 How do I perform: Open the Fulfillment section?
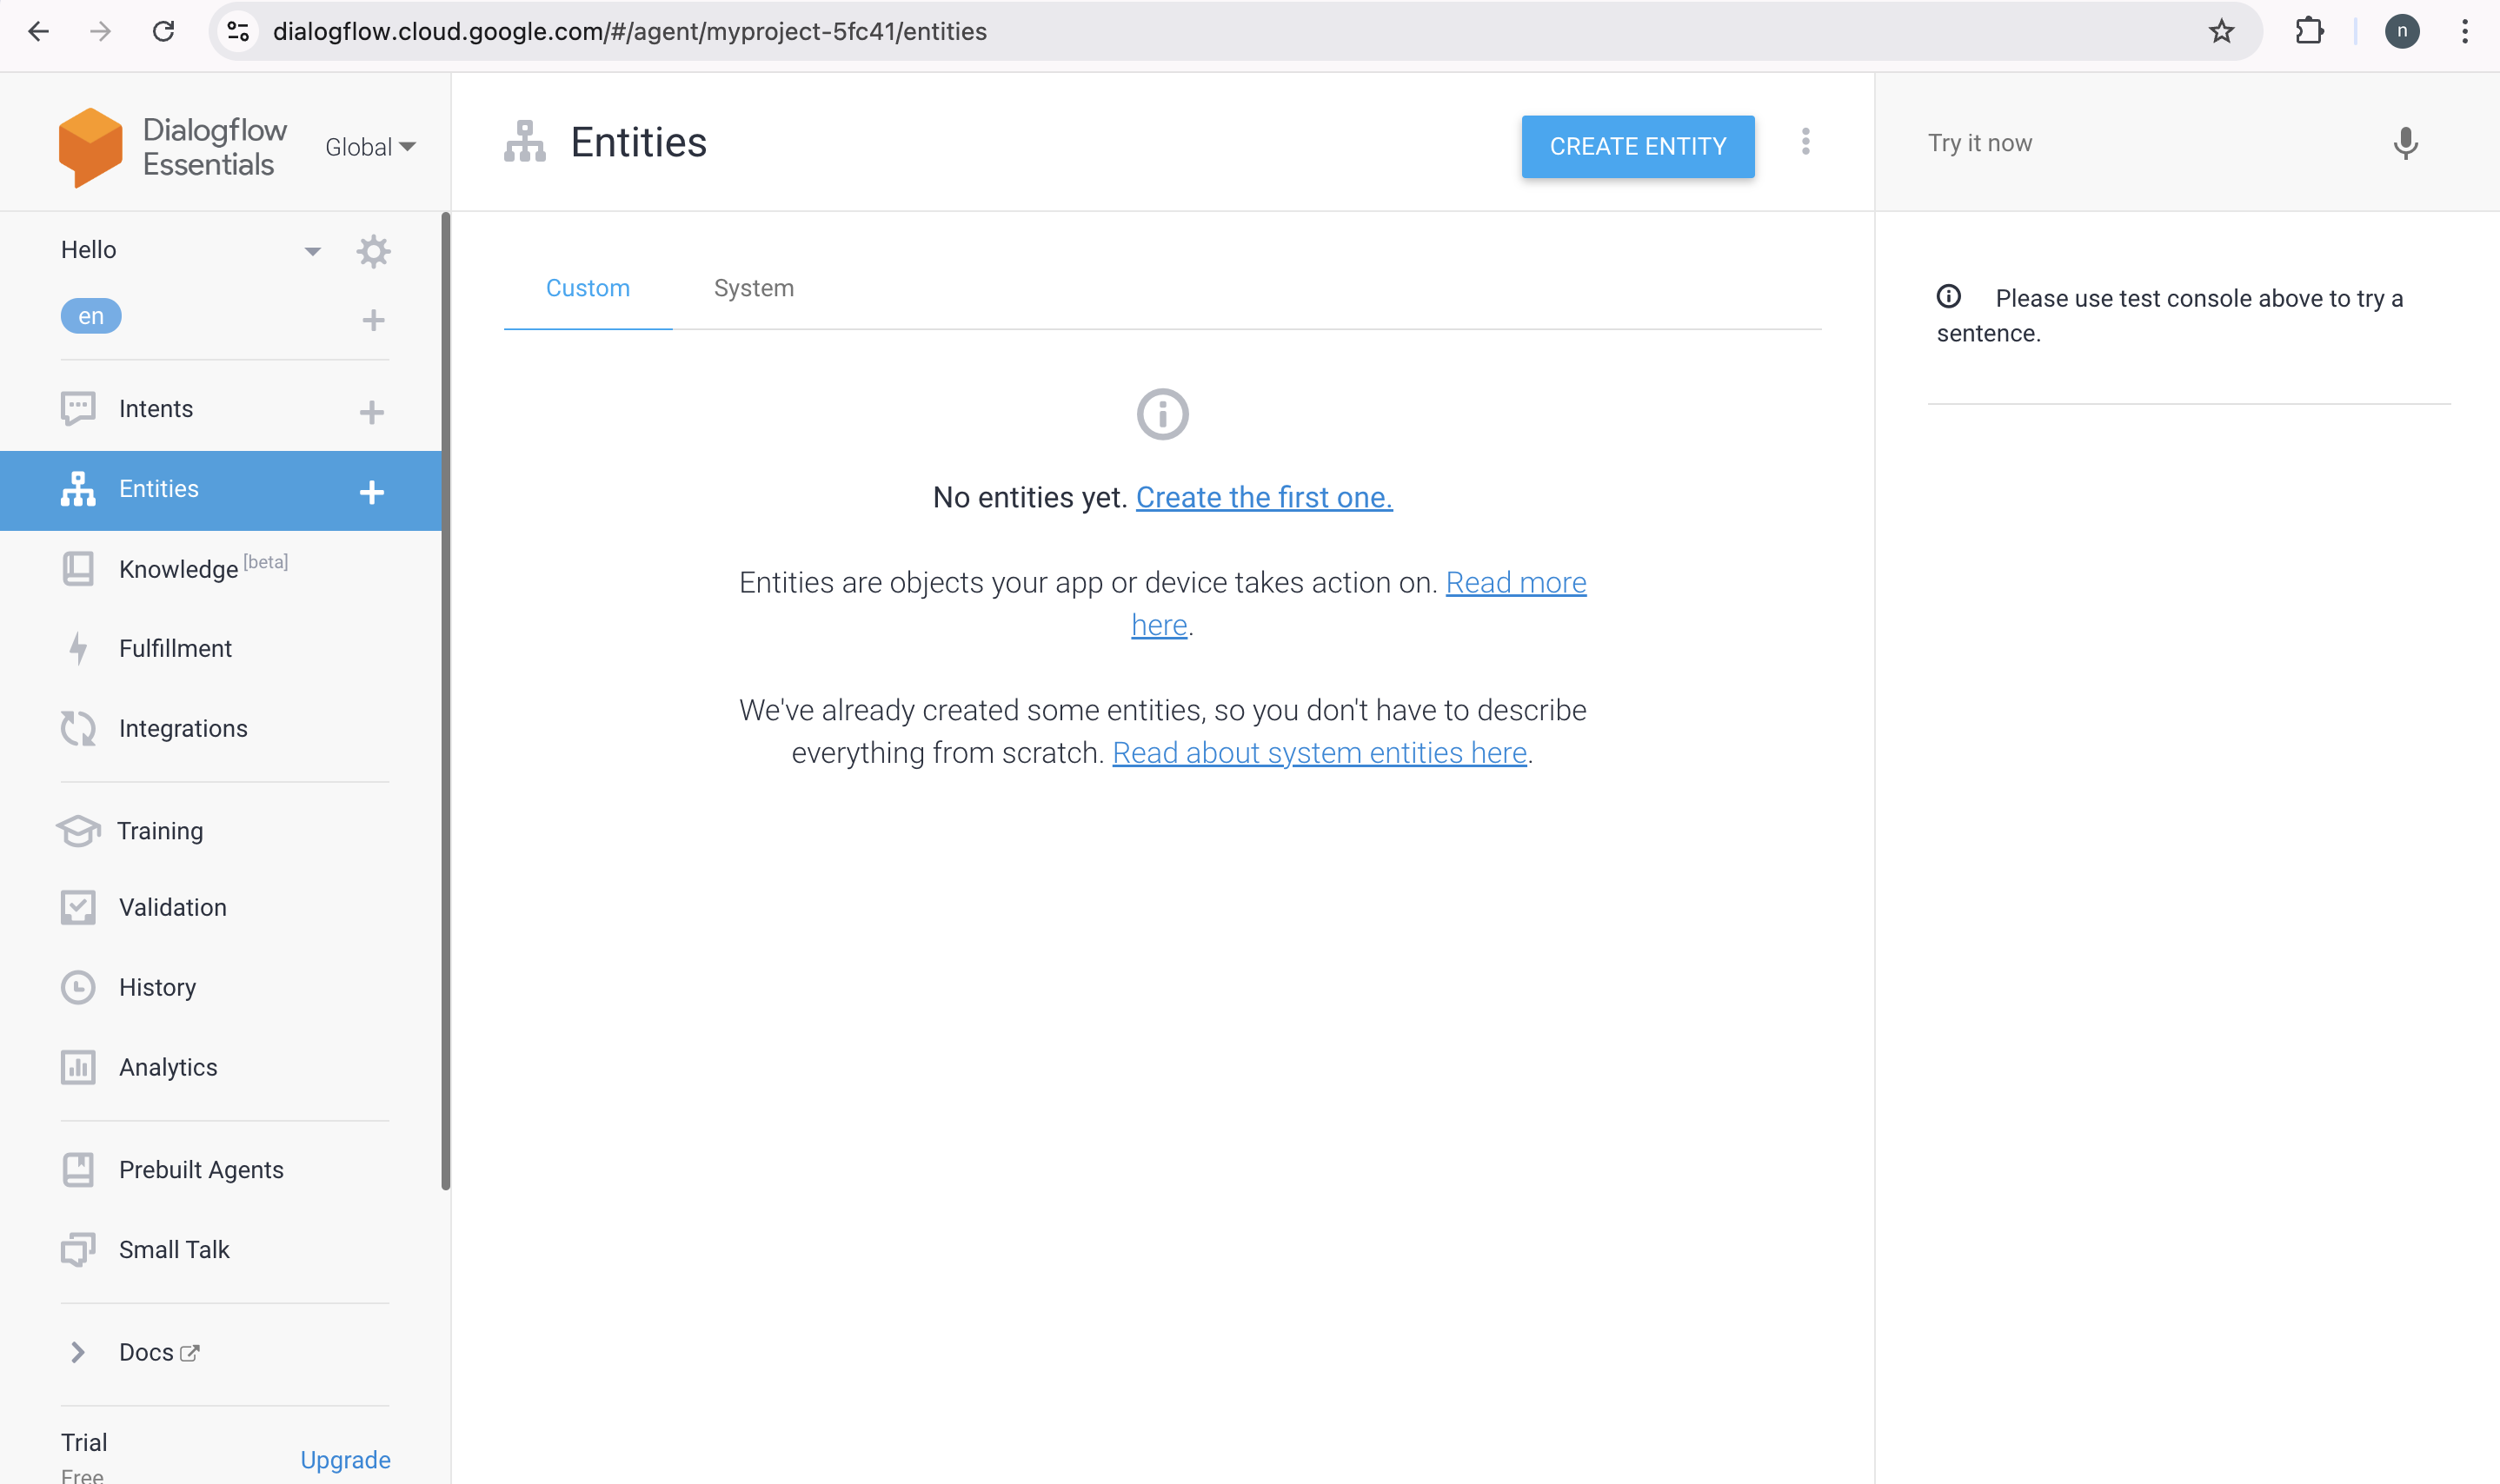pos(175,648)
